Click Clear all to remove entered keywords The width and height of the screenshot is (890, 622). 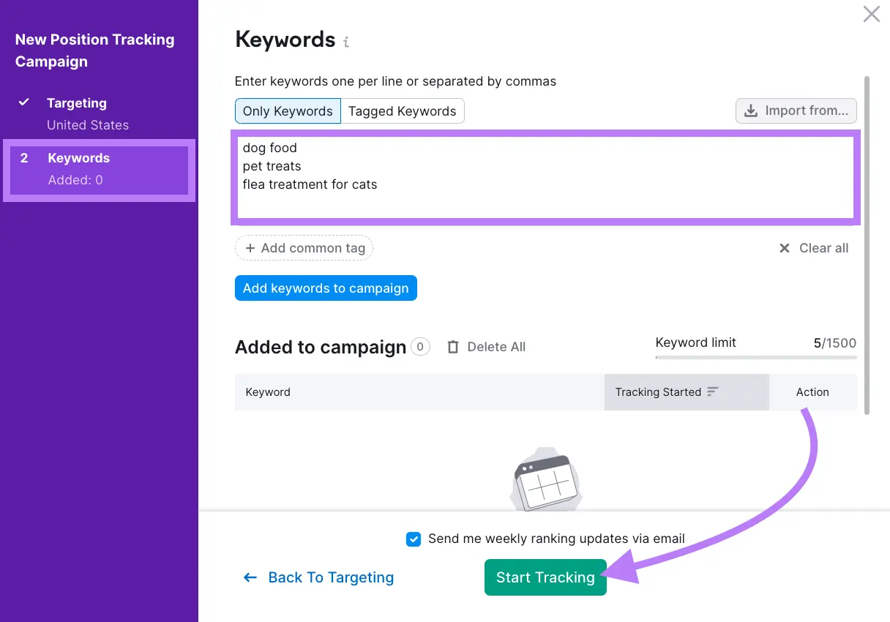click(823, 248)
